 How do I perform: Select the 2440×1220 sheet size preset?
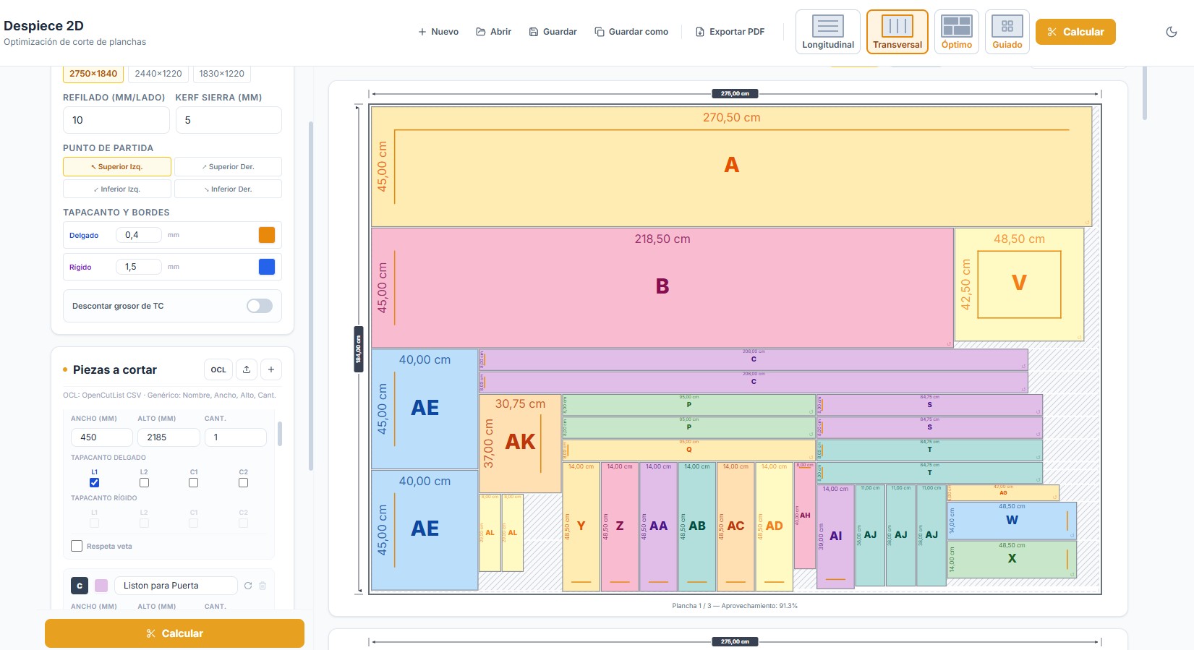click(x=158, y=74)
